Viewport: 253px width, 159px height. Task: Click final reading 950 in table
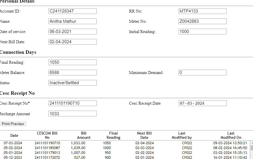108,153
